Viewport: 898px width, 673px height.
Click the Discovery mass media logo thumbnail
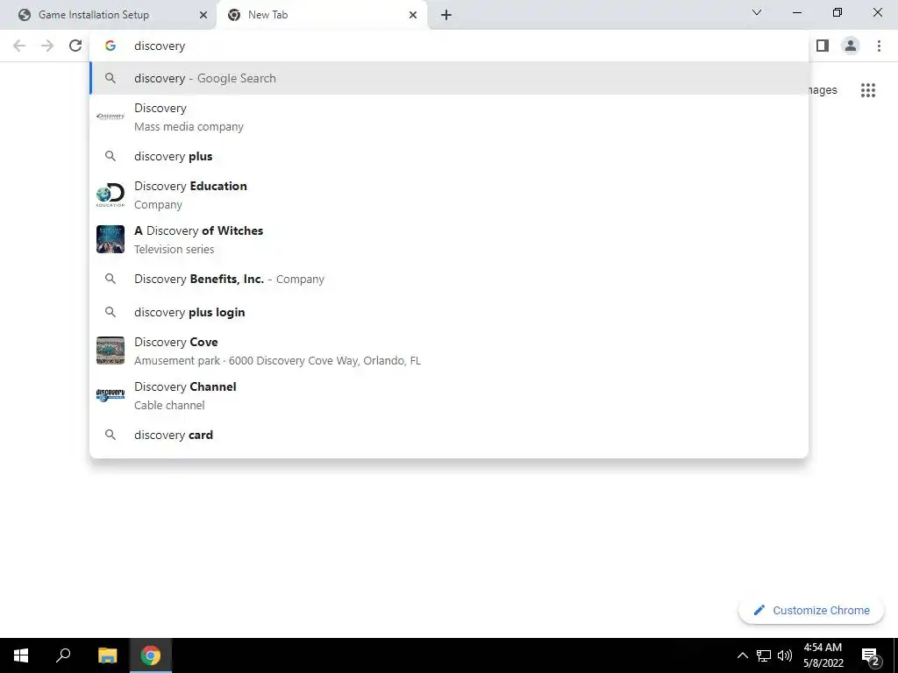coord(110,117)
